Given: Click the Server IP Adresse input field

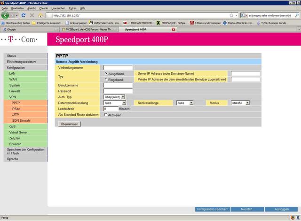Looking at the screenshot, I should (x=246, y=73).
